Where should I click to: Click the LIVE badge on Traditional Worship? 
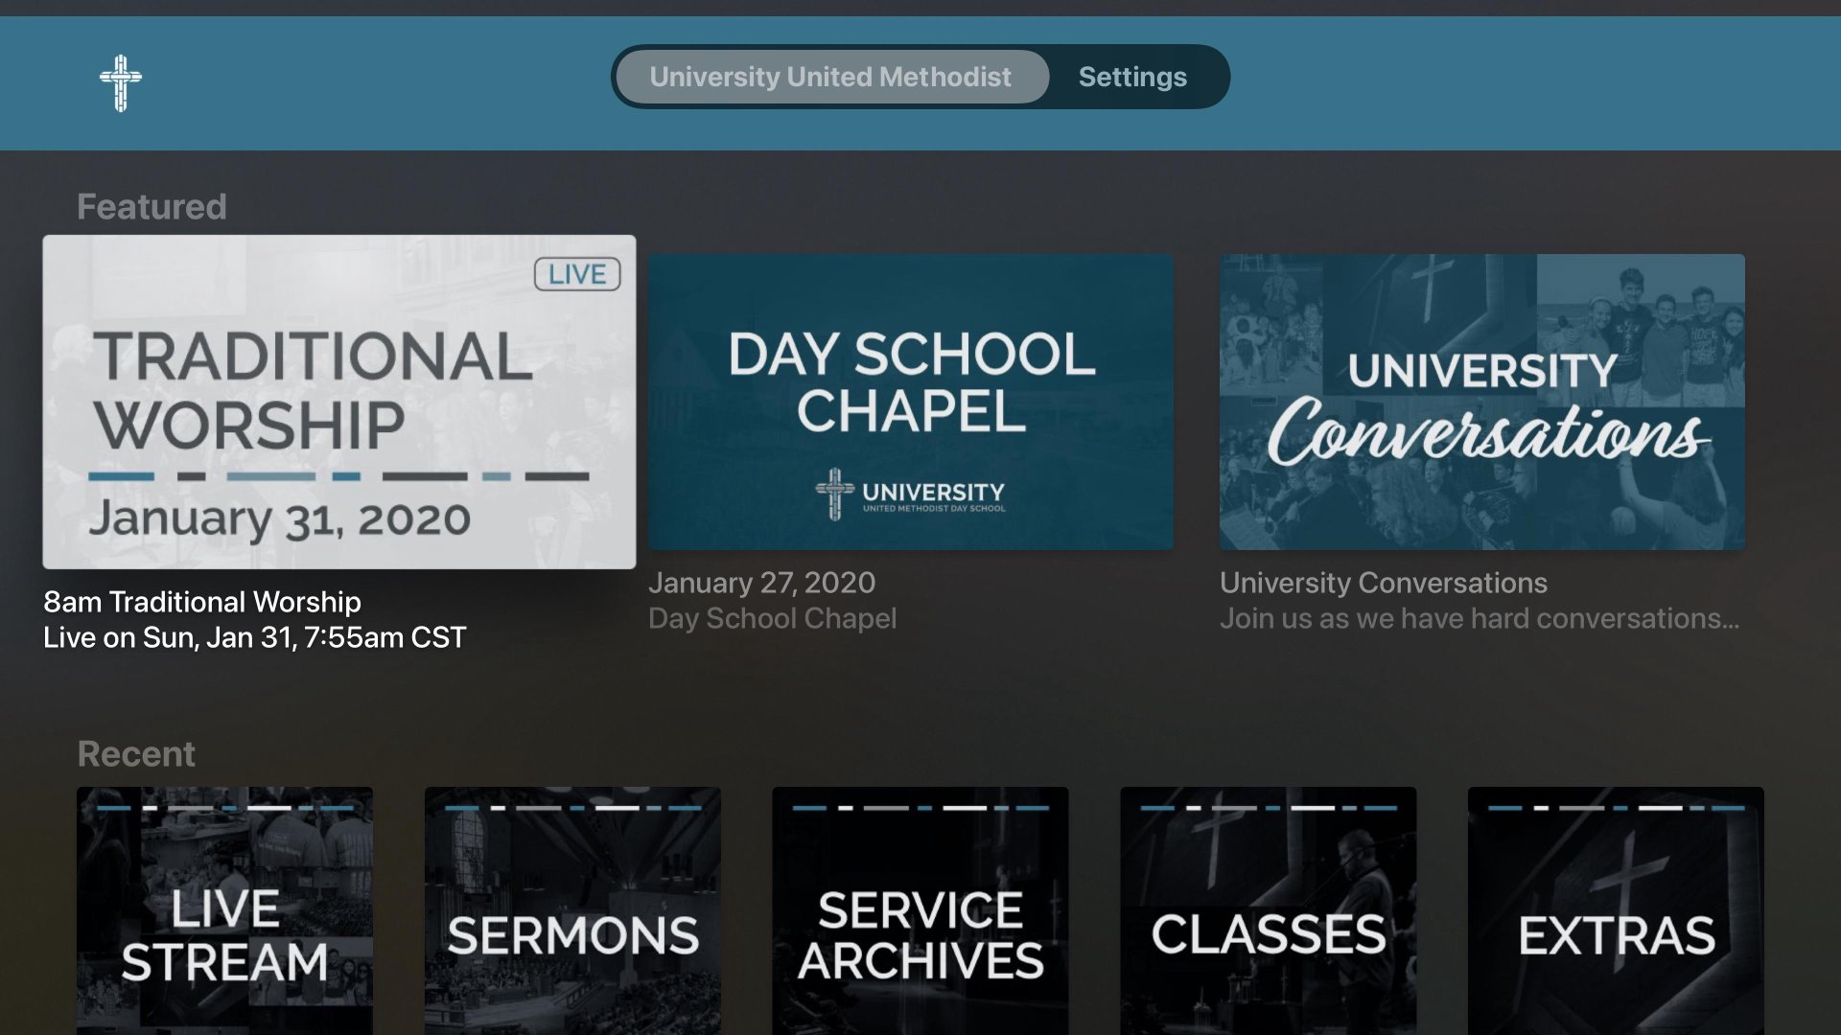pyautogui.click(x=577, y=274)
